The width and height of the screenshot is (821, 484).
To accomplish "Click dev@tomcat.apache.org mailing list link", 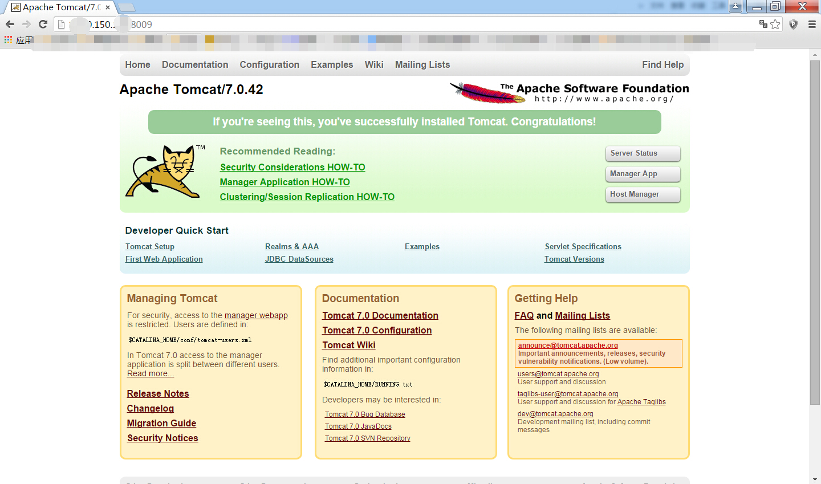I will tap(555, 414).
